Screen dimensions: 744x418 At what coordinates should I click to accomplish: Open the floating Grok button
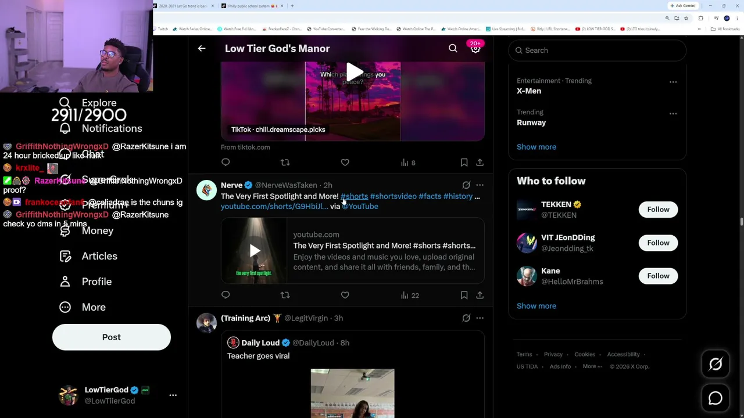pos(716,364)
